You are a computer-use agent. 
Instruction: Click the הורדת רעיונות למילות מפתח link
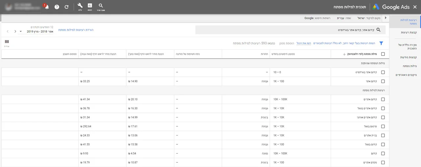coord(76,30)
